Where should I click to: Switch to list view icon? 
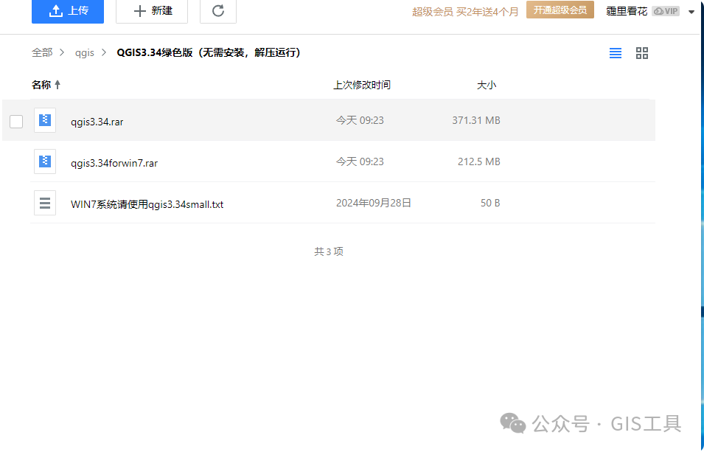[616, 53]
